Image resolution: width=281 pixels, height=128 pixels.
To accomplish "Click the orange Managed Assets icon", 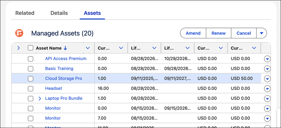I will 19,33.
